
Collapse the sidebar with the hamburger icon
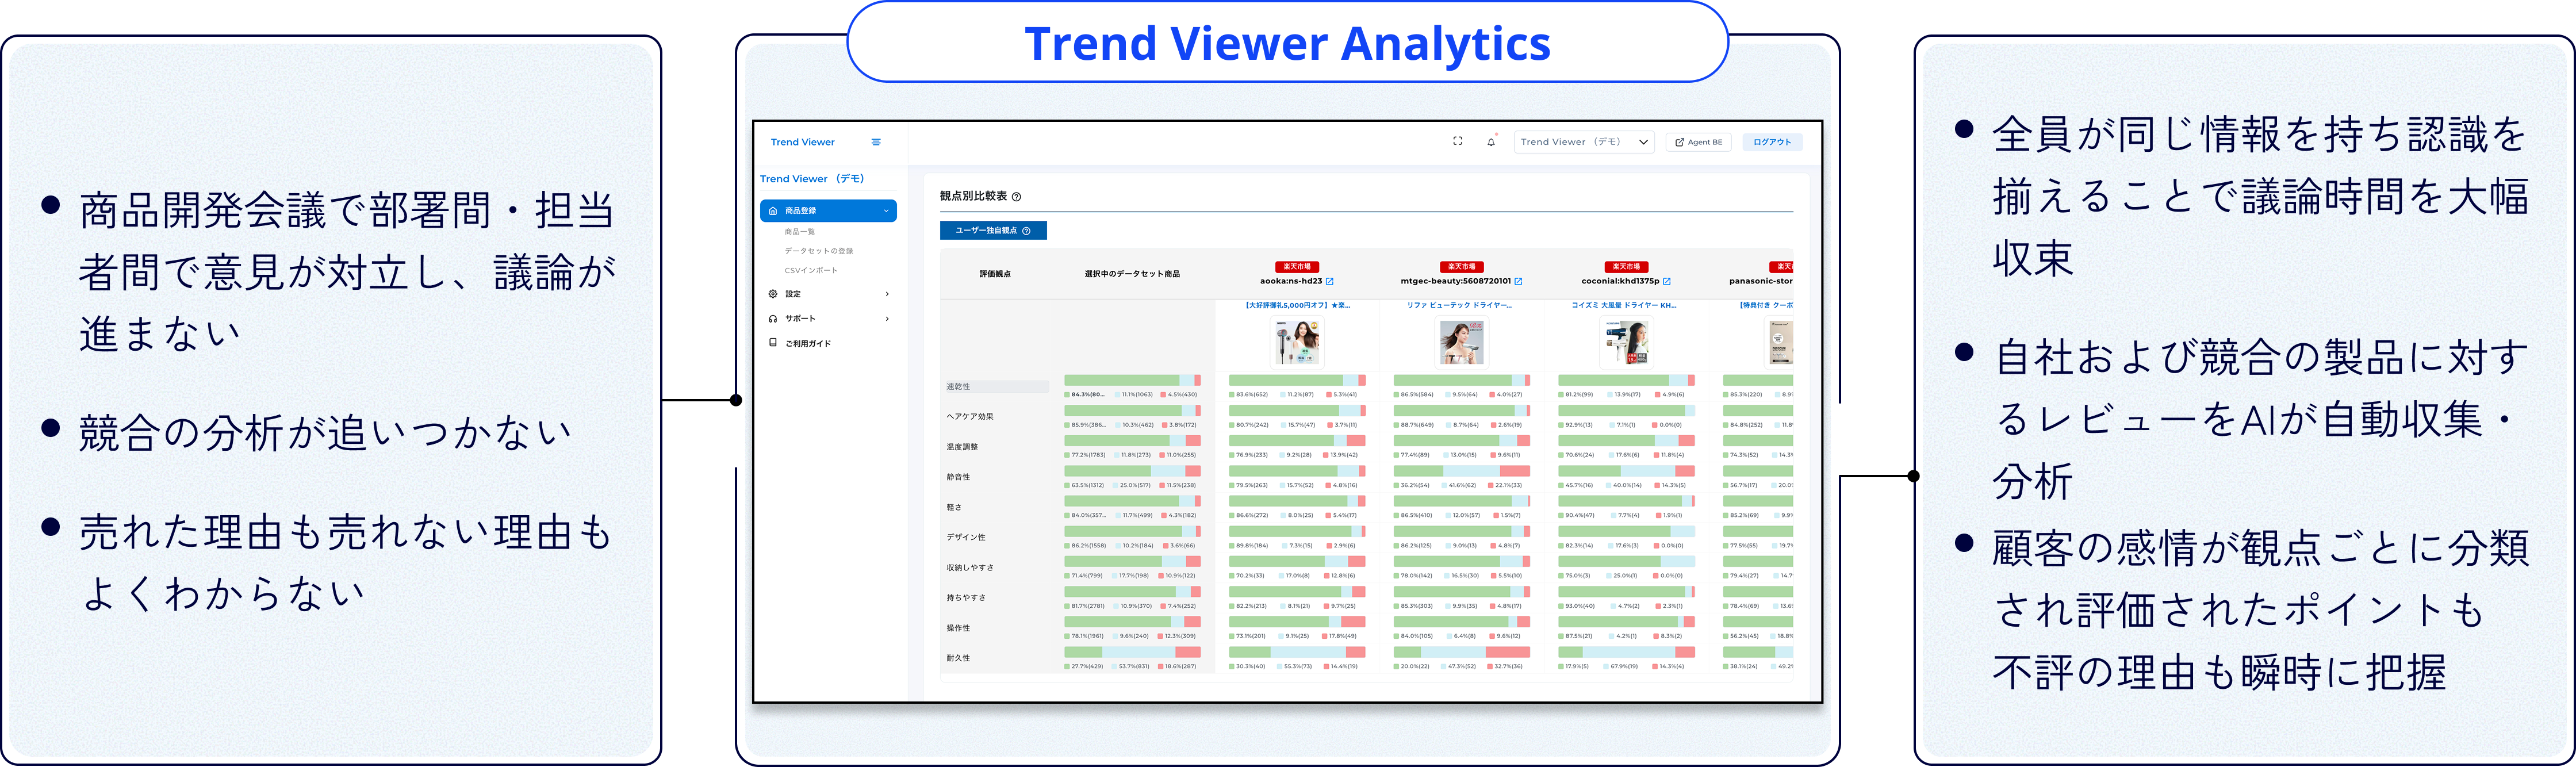876,142
